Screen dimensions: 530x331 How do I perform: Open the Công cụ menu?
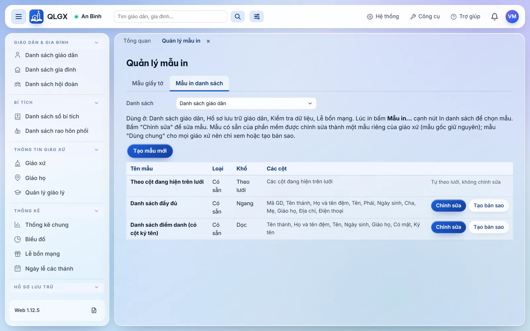(x=425, y=17)
